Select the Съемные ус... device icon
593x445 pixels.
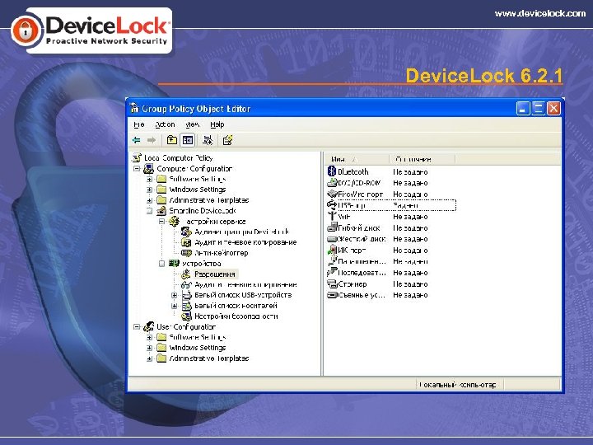click(x=332, y=295)
